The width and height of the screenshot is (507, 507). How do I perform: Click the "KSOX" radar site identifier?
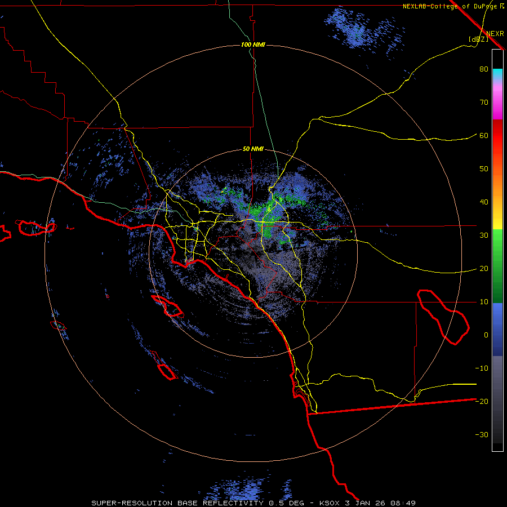coord(330,503)
